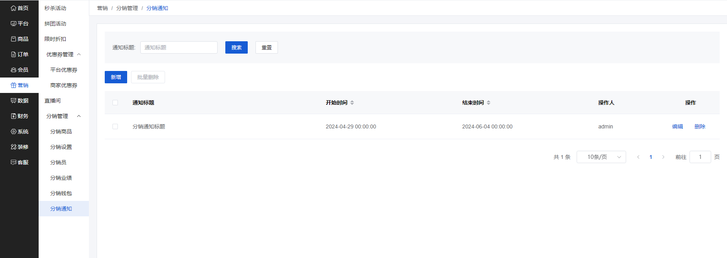Viewport: 727px width, 258px height.
Task: Click 删除 link for 分销通知标题 row
Action: tap(700, 126)
